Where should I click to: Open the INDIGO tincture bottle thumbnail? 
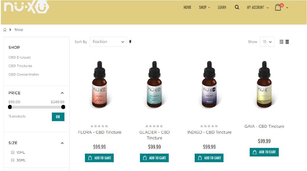point(209,85)
